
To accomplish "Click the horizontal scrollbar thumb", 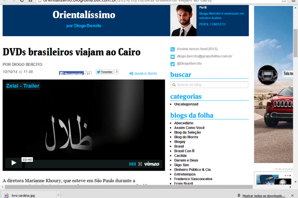I will pyautogui.click(x=129, y=187).
